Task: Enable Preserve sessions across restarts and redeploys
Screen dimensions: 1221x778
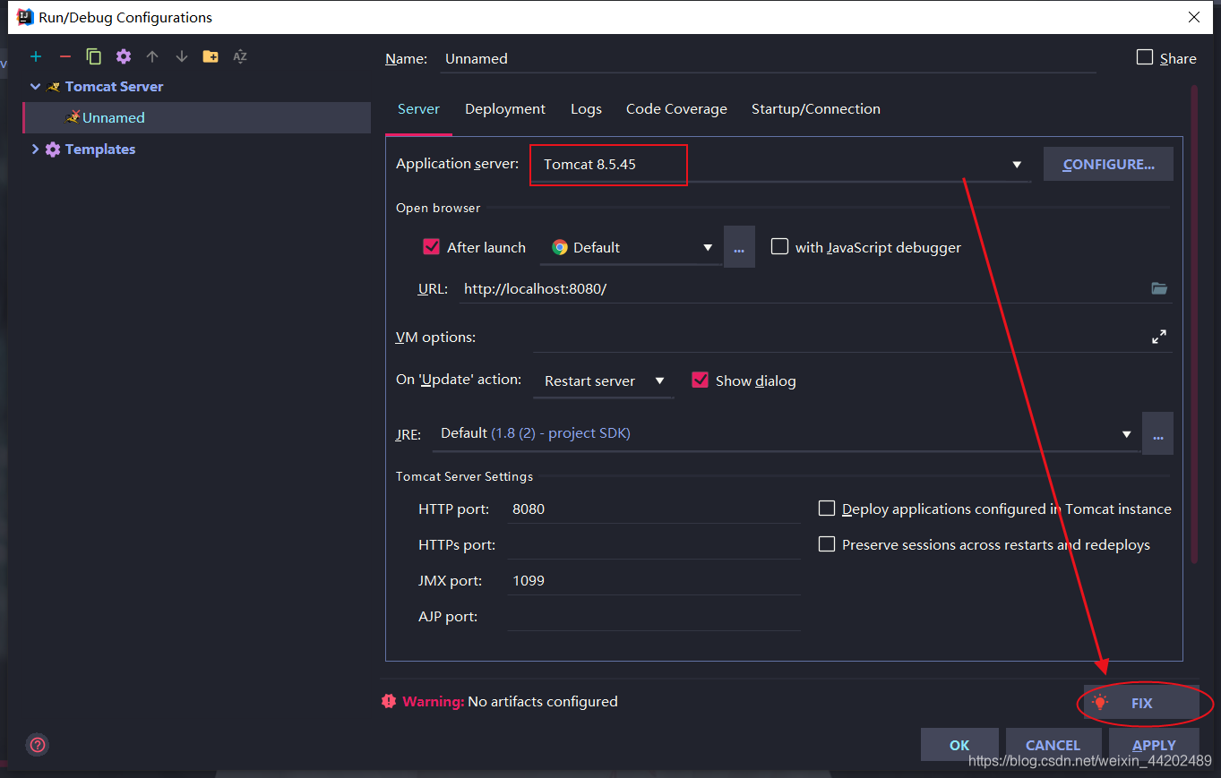Action: pyautogui.click(x=827, y=544)
